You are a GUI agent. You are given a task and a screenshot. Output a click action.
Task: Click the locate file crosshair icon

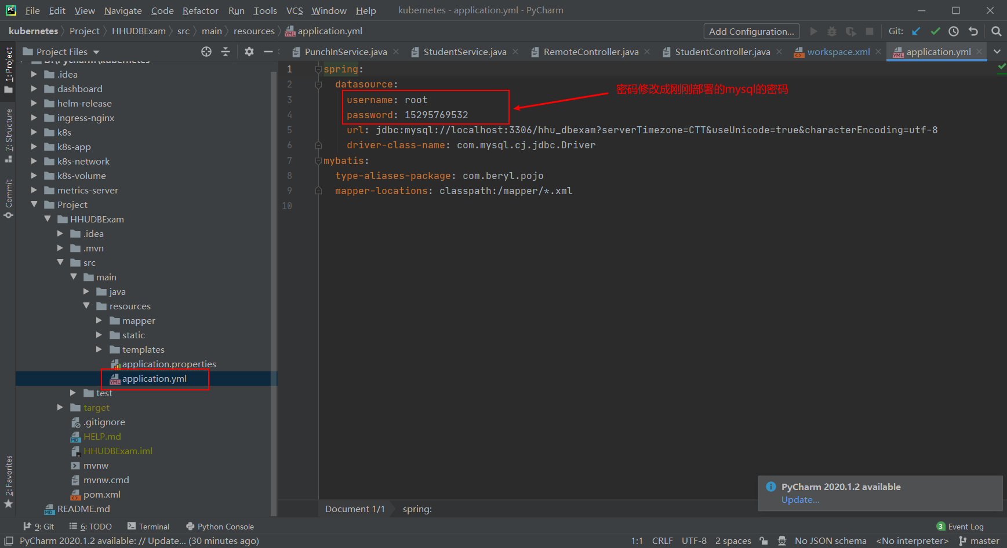coord(206,52)
